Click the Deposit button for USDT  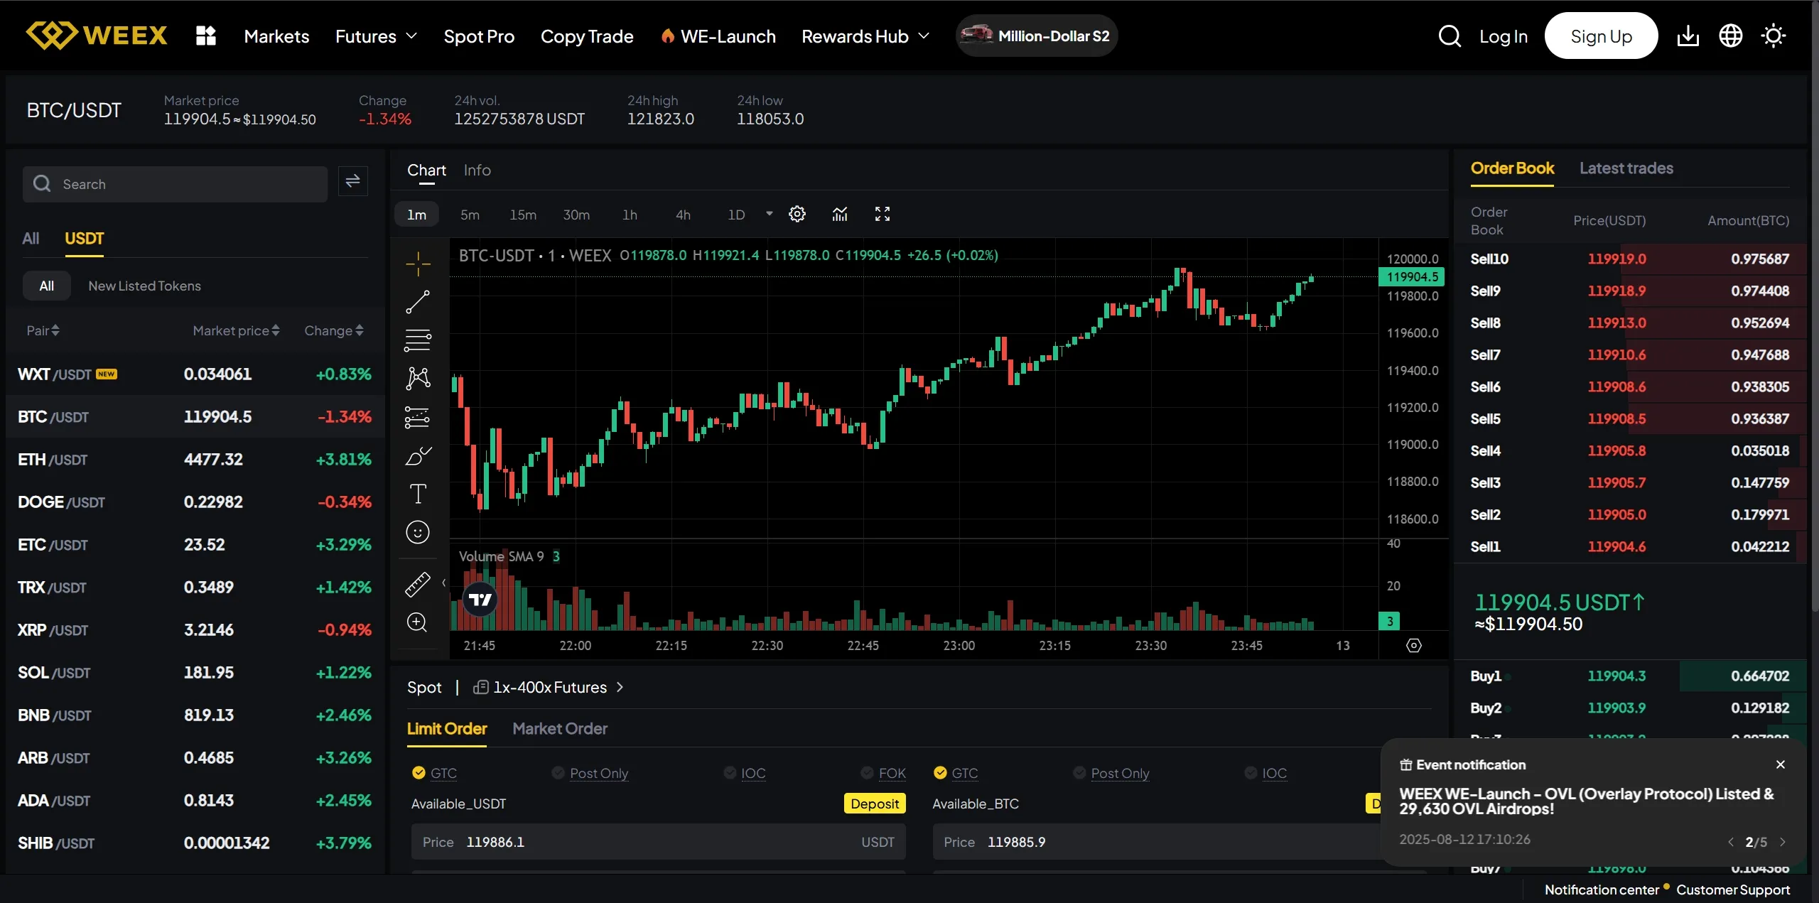pos(875,803)
